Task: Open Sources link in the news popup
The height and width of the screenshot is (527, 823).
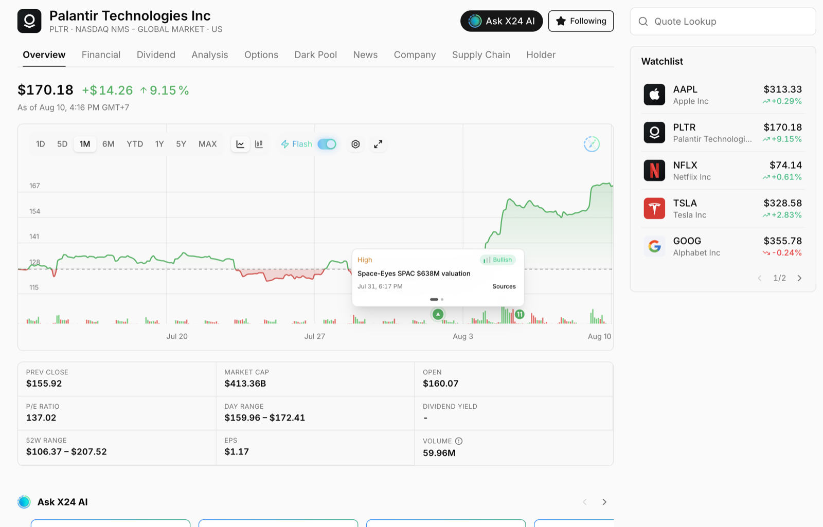Action: pos(504,286)
